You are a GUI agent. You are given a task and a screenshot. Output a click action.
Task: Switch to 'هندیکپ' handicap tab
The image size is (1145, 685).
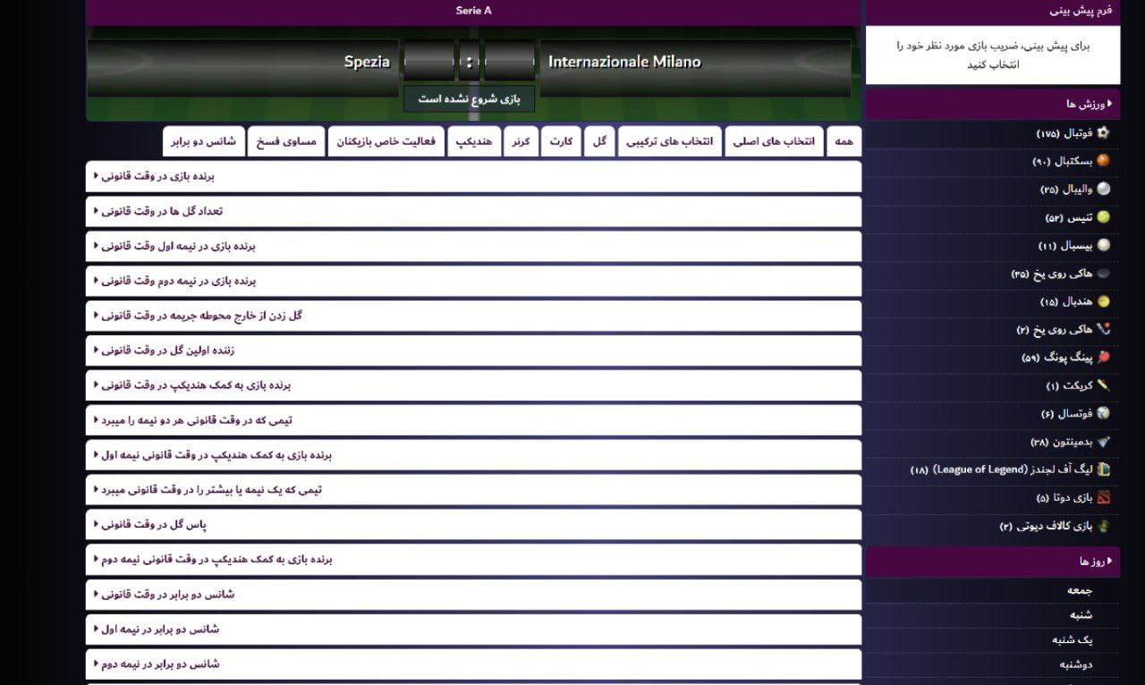click(x=474, y=141)
